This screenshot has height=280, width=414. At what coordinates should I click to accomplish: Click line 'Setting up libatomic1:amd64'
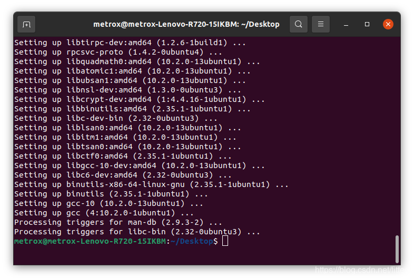click(132, 71)
